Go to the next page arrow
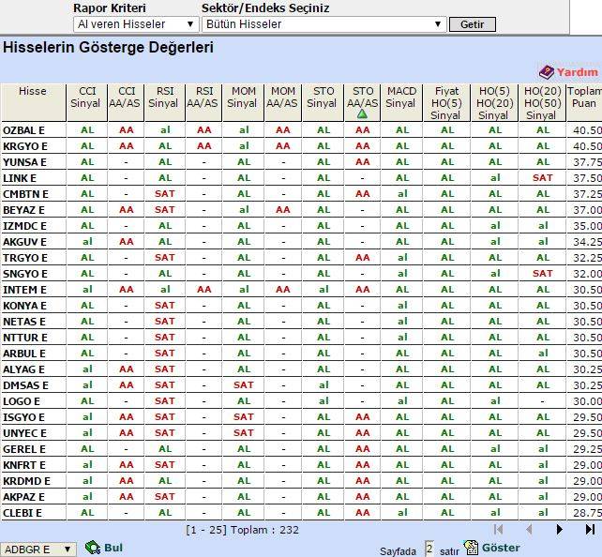The height and width of the screenshot is (557, 602). 560,530
